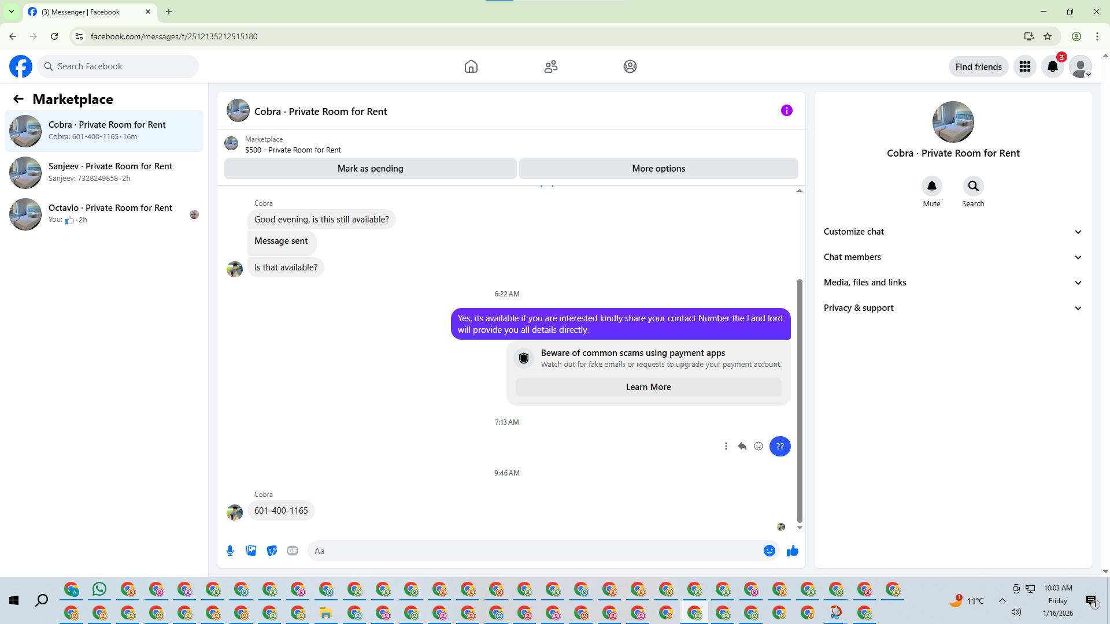The height and width of the screenshot is (624, 1110).
Task: Open the GIF picker
Action: click(293, 551)
